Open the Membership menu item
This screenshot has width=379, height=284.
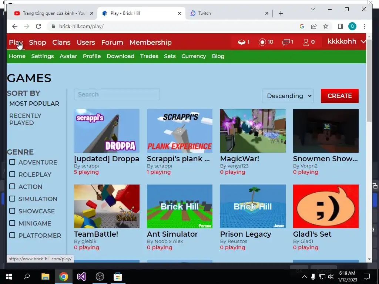(151, 42)
